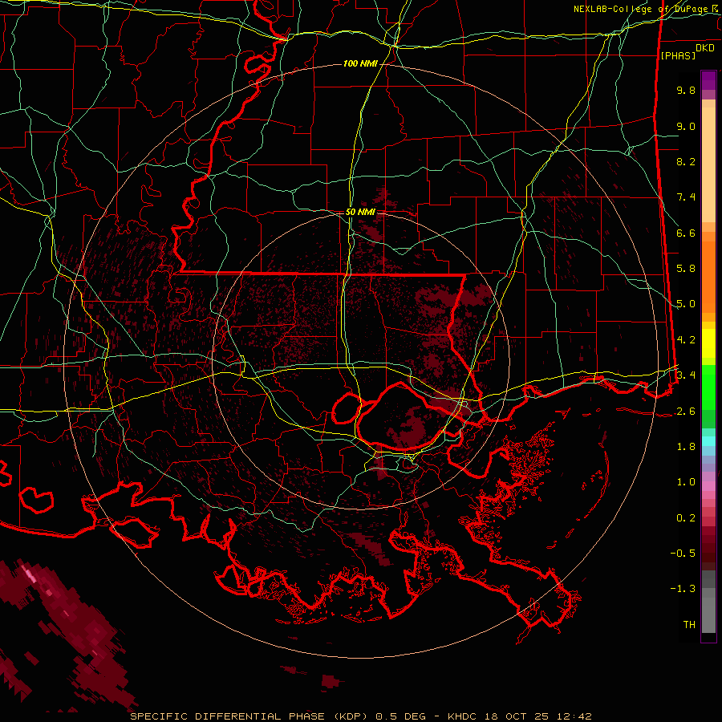
Task: Click the [PHAS] legend heading
Action: (x=678, y=55)
